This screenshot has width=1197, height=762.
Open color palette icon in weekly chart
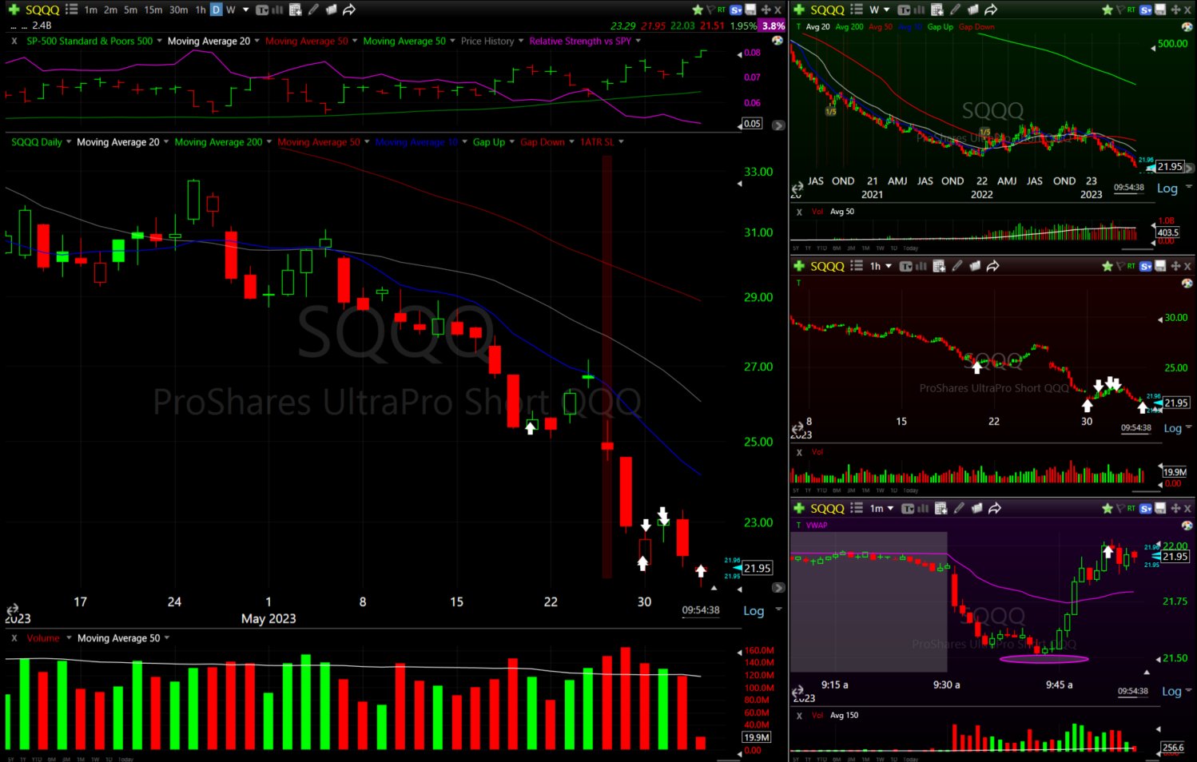pyautogui.click(x=1187, y=26)
